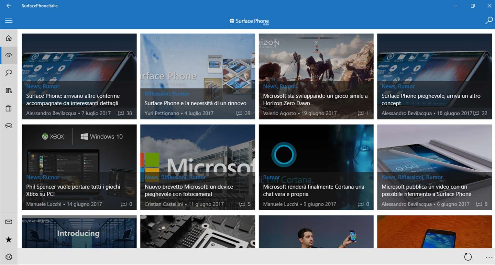495x265 pixels.
Task: Click 'Manuele Lucchi' on the Phil Spencer card
Action: point(44,204)
